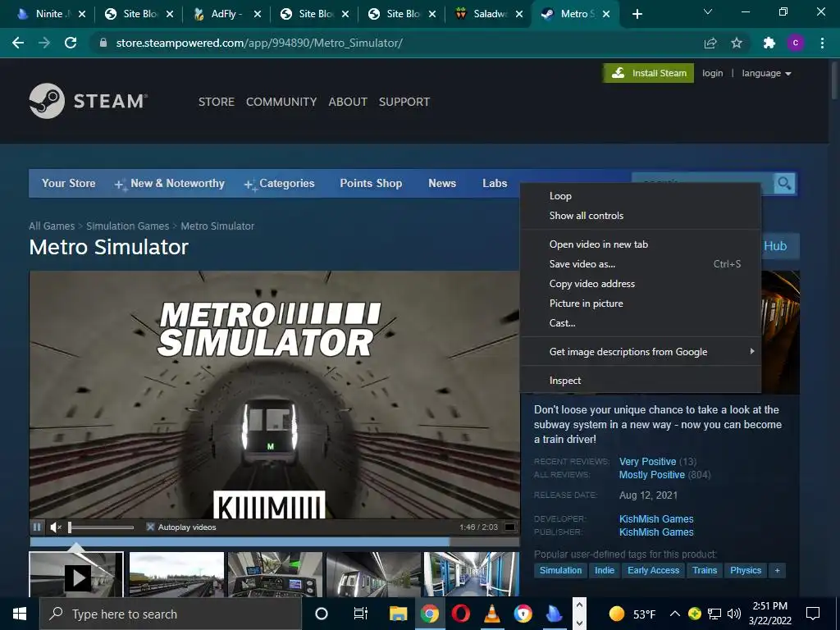Open the Windows Start menu
The width and height of the screenshot is (840, 630).
[20, 614]
